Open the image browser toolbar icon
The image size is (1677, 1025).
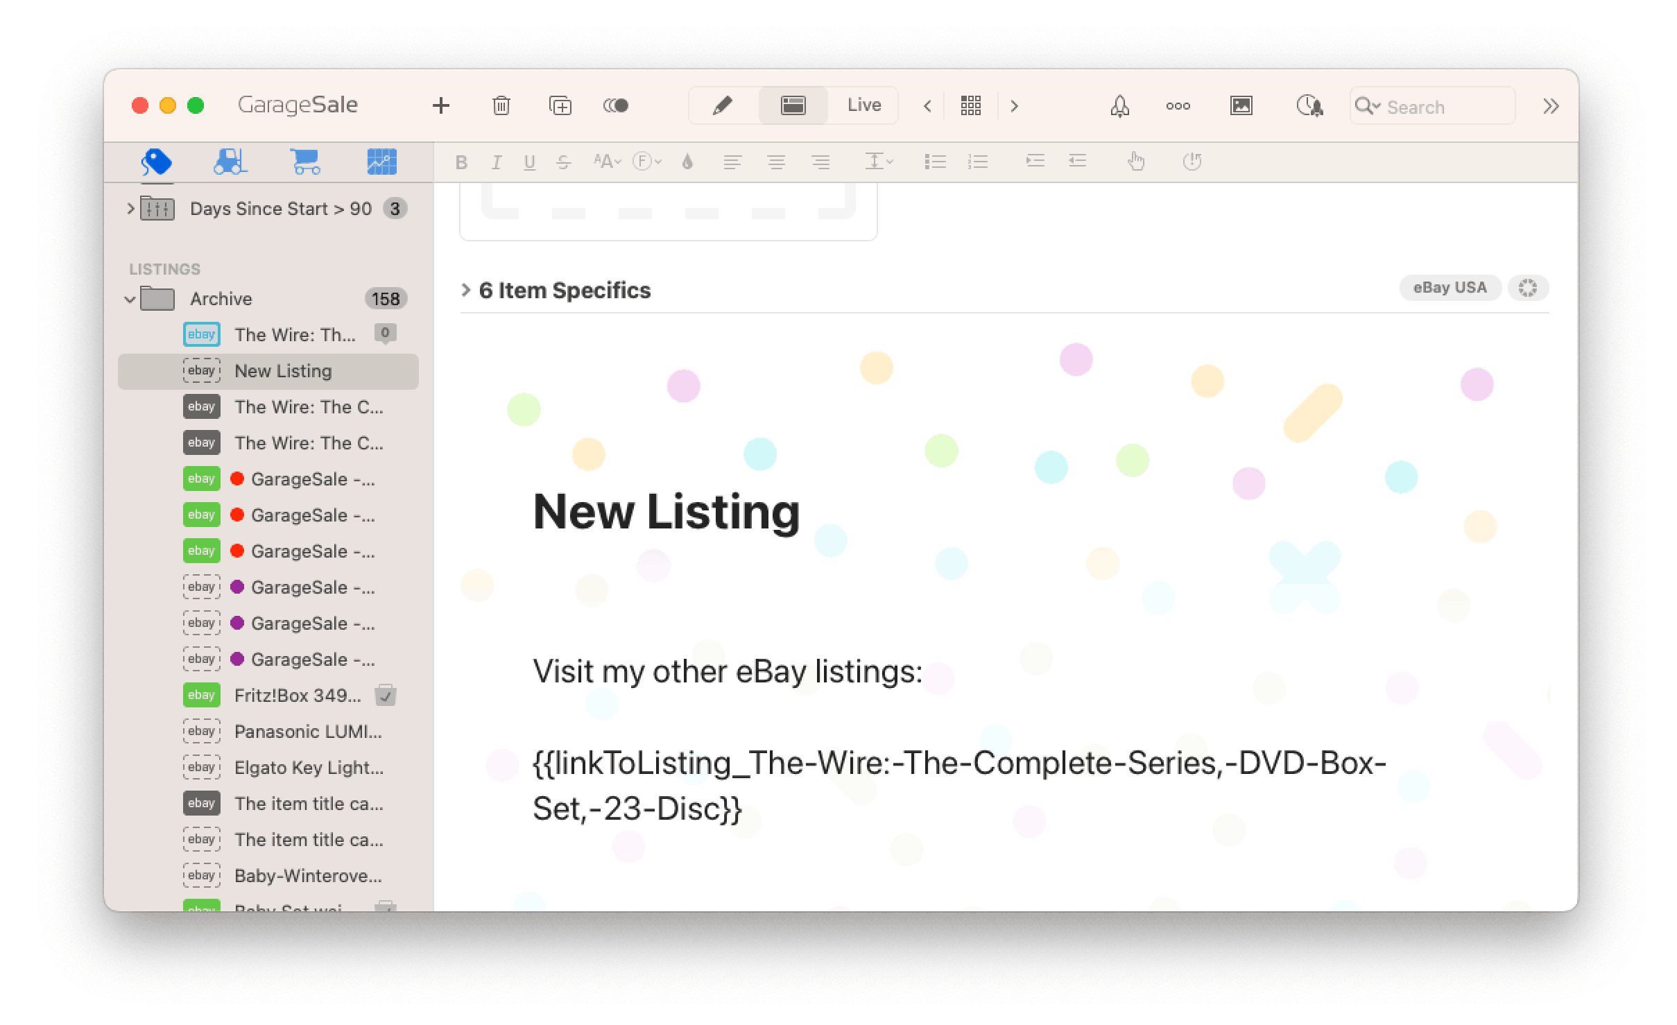pos(1241,105)
